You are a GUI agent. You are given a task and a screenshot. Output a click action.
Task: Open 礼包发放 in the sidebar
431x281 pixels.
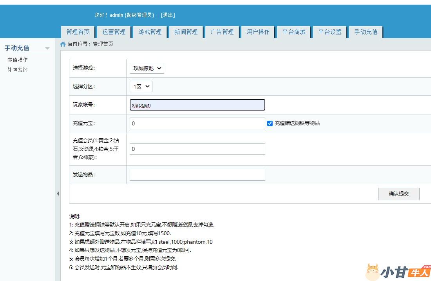click(18, 70)
